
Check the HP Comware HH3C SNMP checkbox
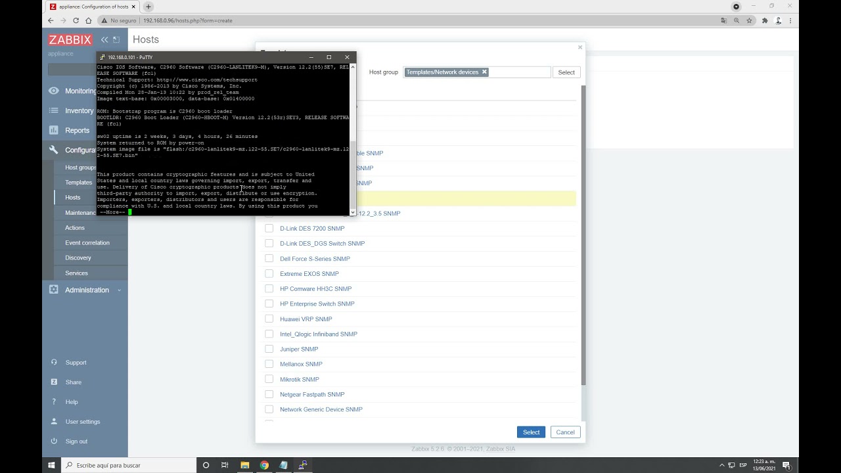pyautogui.click(x=269, y=288)
